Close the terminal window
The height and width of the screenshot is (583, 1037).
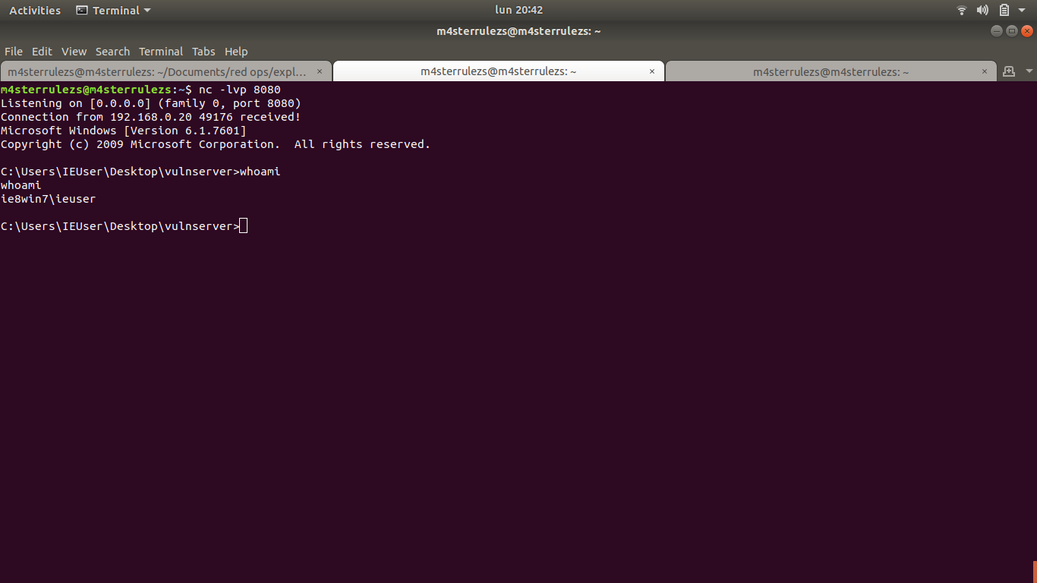(1027, 31)
